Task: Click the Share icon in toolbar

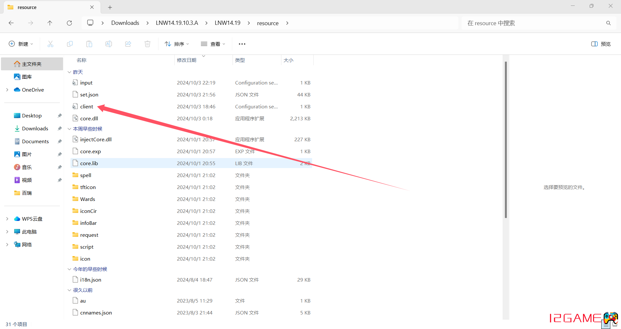Action: coord(128,44)
